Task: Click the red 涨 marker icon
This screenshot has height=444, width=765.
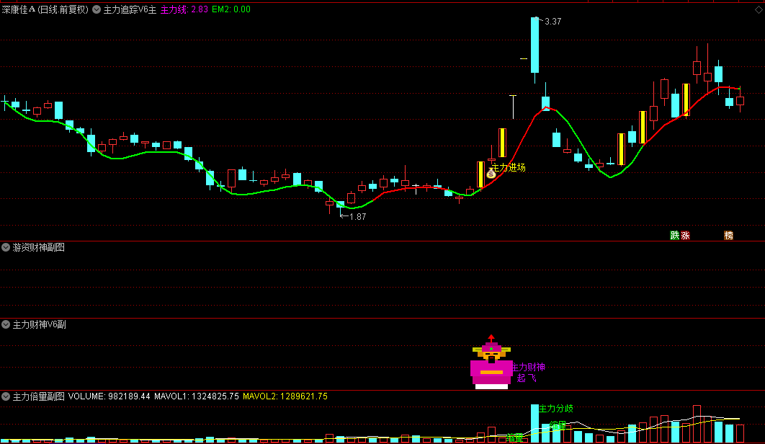Action: [685, 236]
